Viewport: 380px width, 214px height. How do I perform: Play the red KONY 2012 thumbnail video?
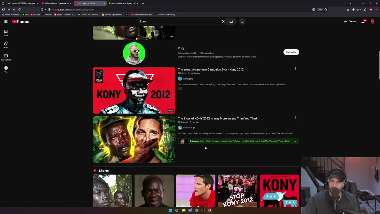pos(134,90)
